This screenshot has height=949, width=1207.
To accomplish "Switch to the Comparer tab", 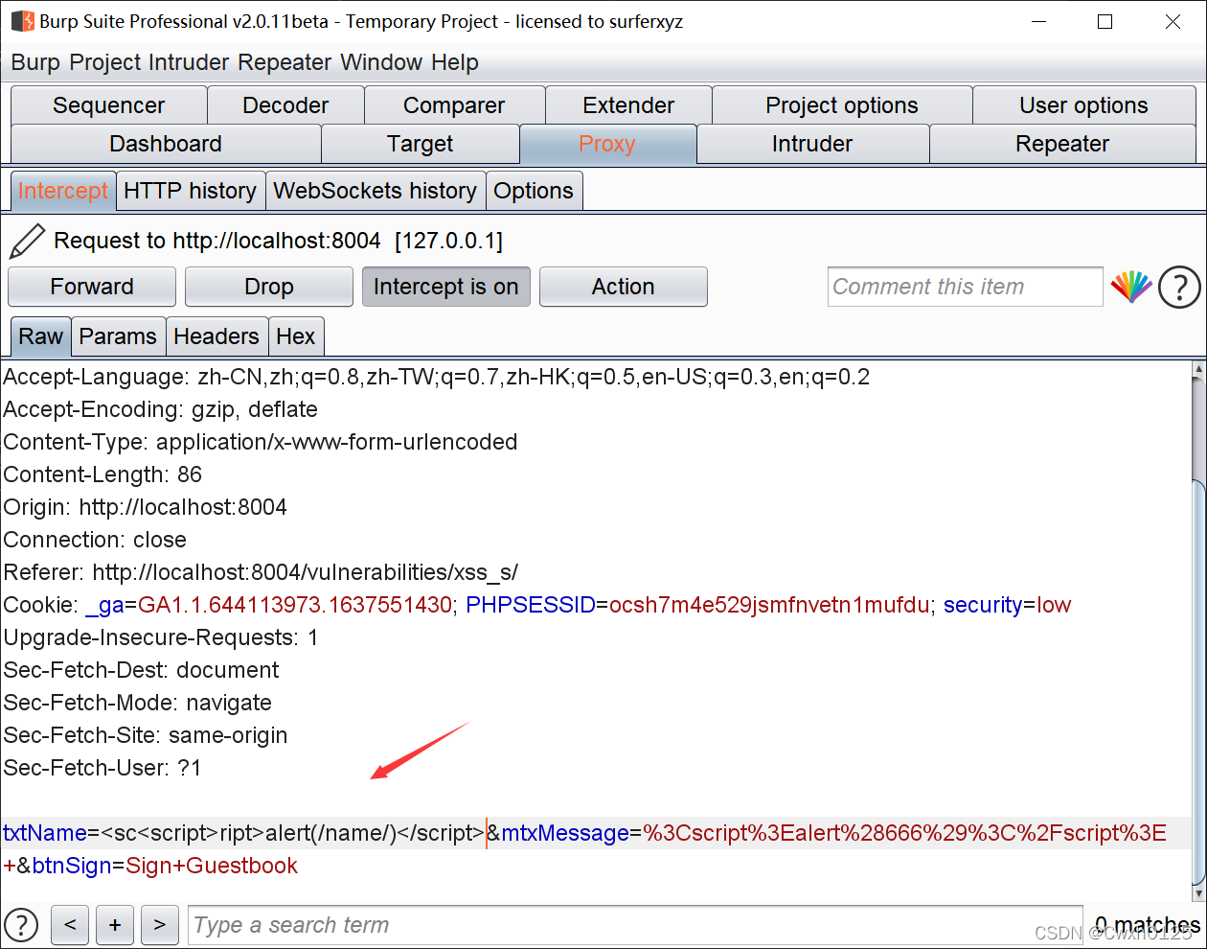I will (454, 105).
